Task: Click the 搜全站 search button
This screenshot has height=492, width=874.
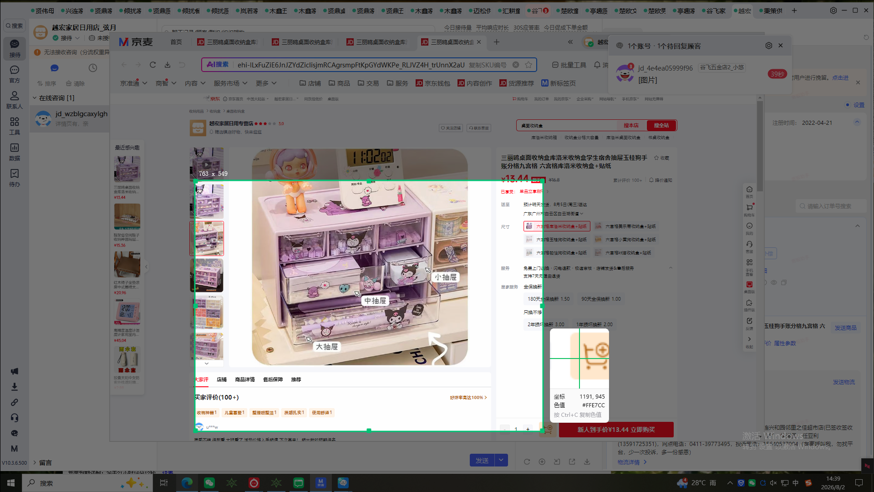Action: 661,125
